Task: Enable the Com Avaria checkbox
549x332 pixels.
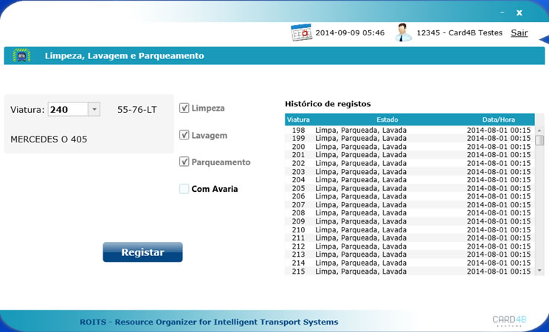Action: click(x=184, y=189)
